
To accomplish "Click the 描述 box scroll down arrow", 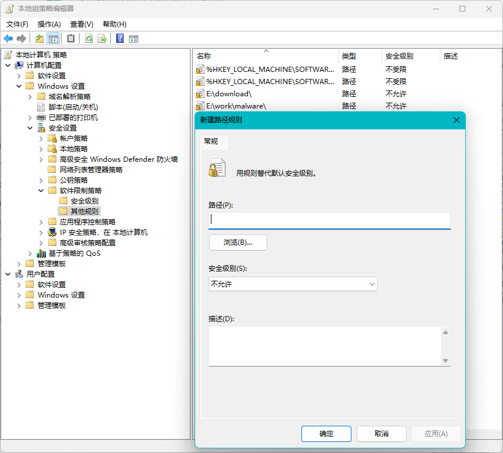I will [445, 360].
